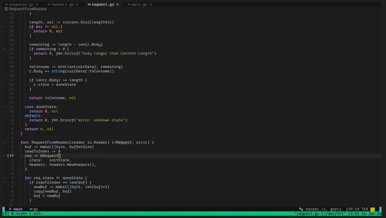Click harper_ls in the statusline
The width and height of the screenshot is (386, 218).
pyautogui.click(x=315, y=209)
